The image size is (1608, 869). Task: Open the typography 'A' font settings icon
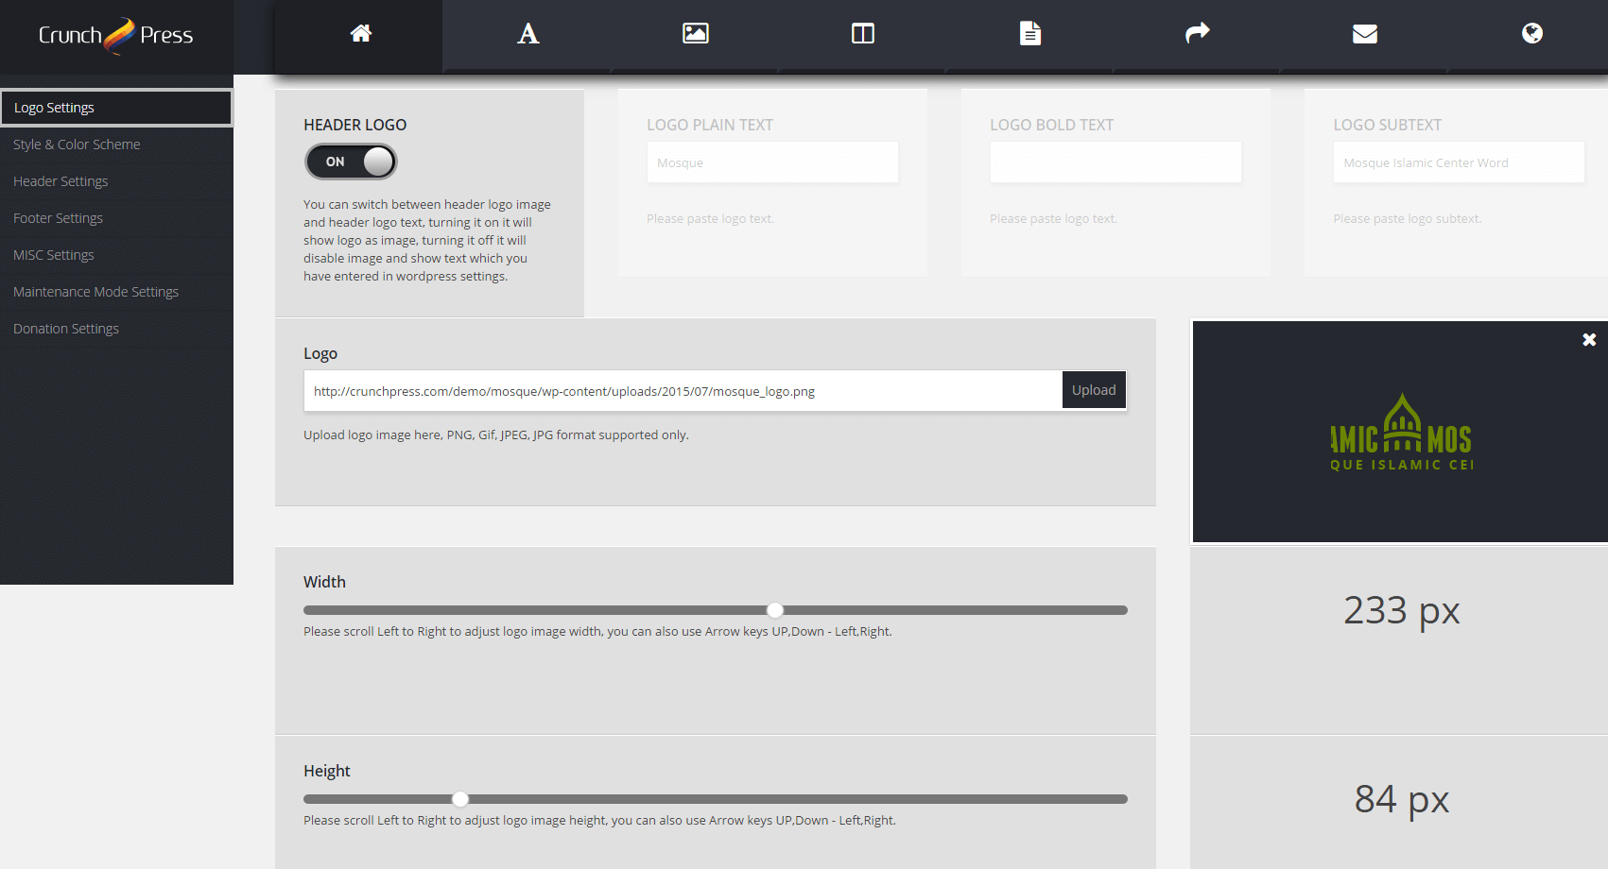pyautogui.click(x=527, y=34)
